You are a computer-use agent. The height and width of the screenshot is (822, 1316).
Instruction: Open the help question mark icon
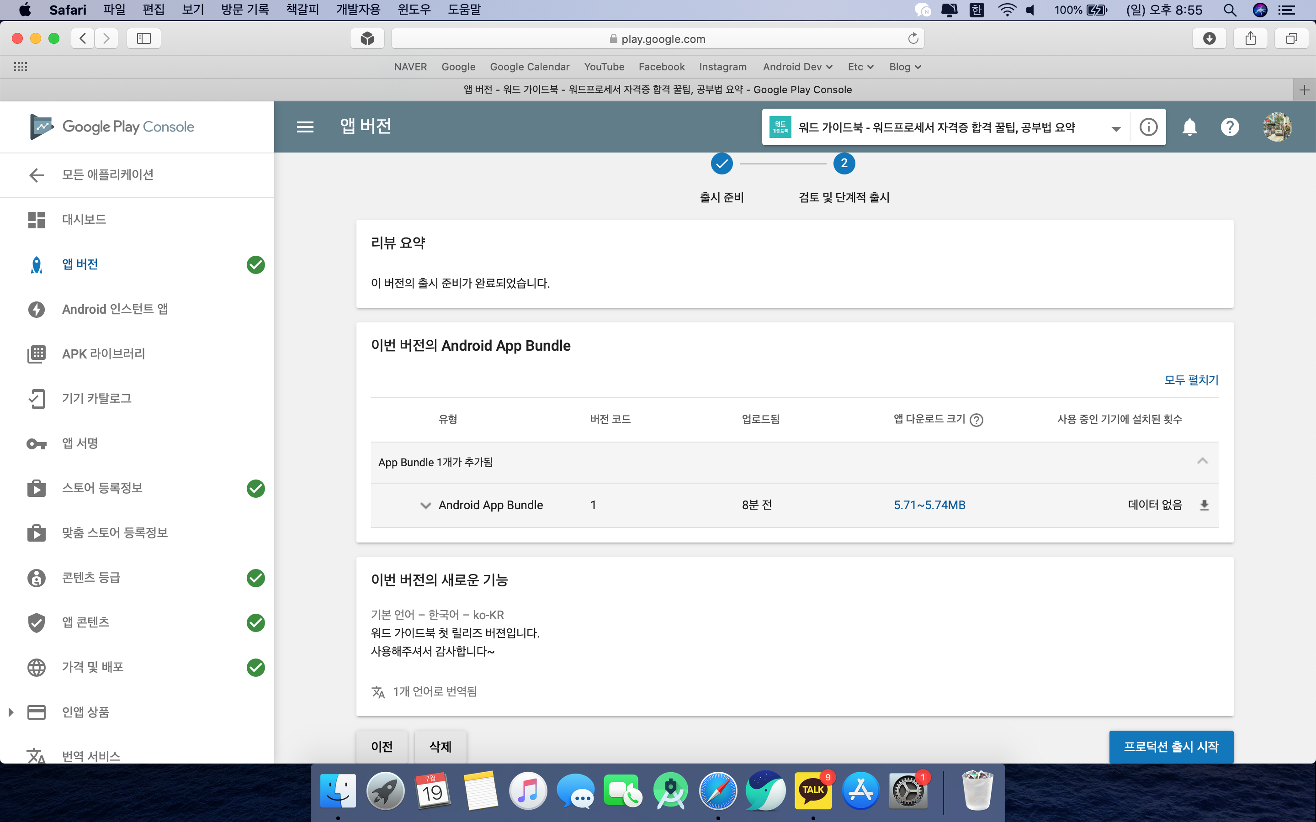click(1230, 127)
